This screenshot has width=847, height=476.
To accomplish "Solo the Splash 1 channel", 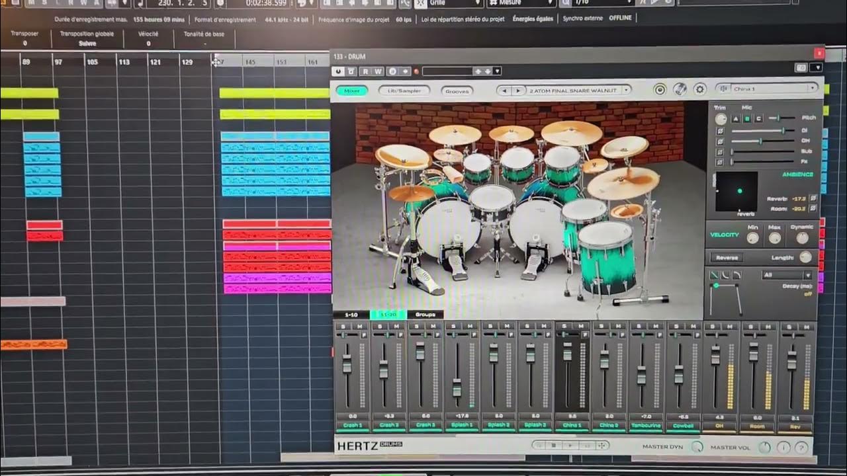I will point(453,327).
